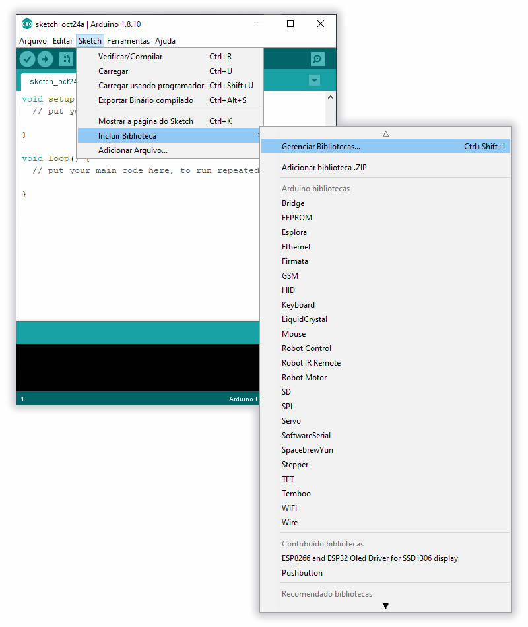Viewport: 528px width, 627px height.
Task: Click the editor scrollbar up arrow
Action: (330, 97)
